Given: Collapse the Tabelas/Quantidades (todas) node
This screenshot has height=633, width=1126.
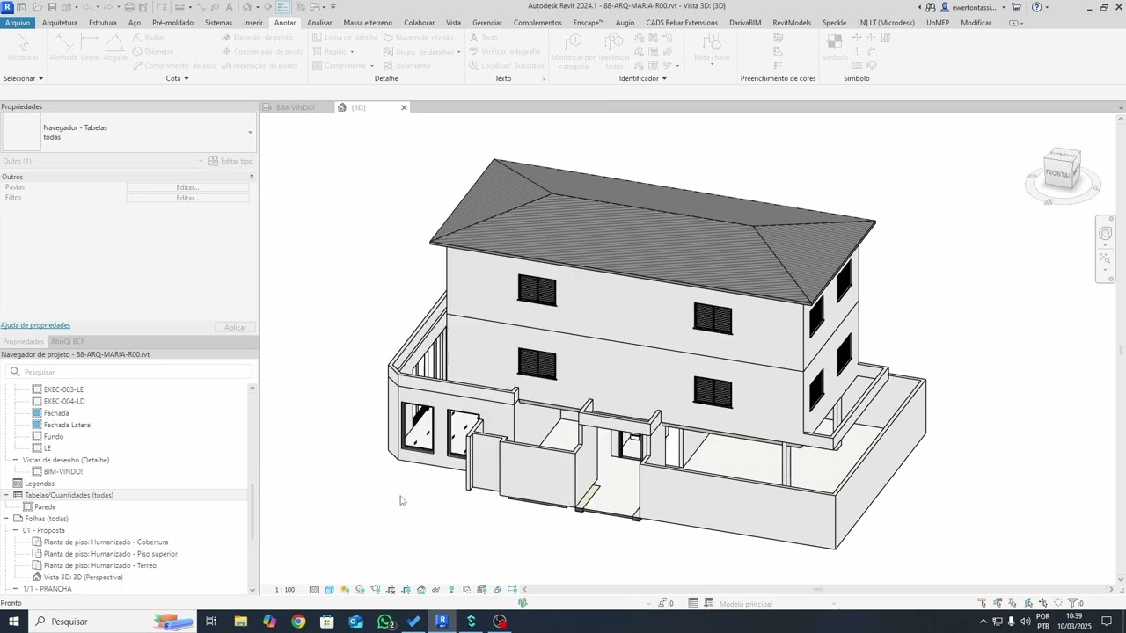Looking at the screenshot, I should (x=6, y=495).
